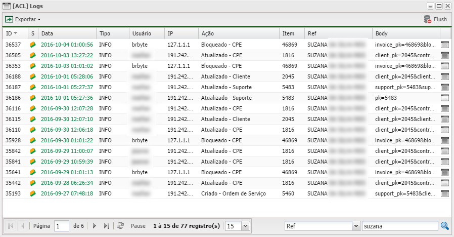This screenshot has width=454, height=237.
Task: Expand the page size 15 combo box
Action: coord(245,226)
